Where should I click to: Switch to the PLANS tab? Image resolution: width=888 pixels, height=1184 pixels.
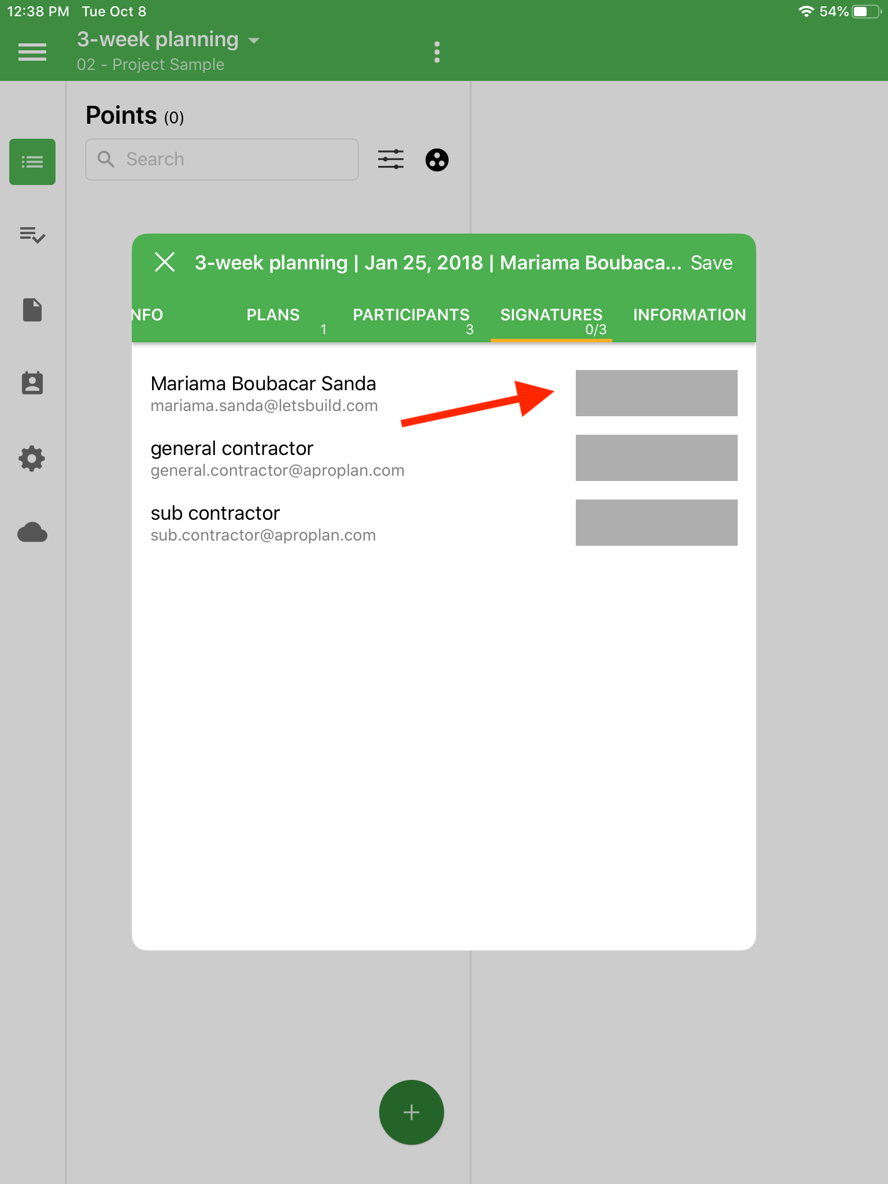pos(273,314)
